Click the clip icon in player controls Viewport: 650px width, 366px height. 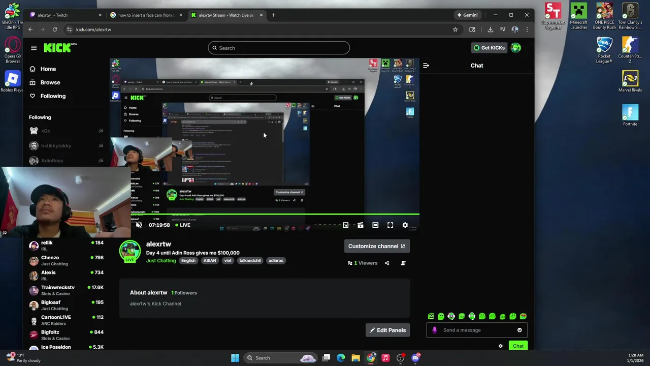coord(361,225)
